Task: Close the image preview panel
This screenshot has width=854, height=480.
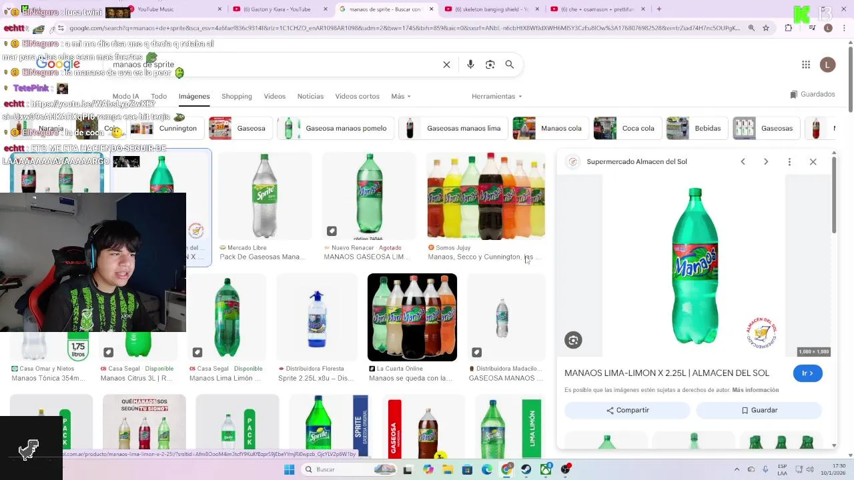Action: pyautogui.click(x=813, y=161)
